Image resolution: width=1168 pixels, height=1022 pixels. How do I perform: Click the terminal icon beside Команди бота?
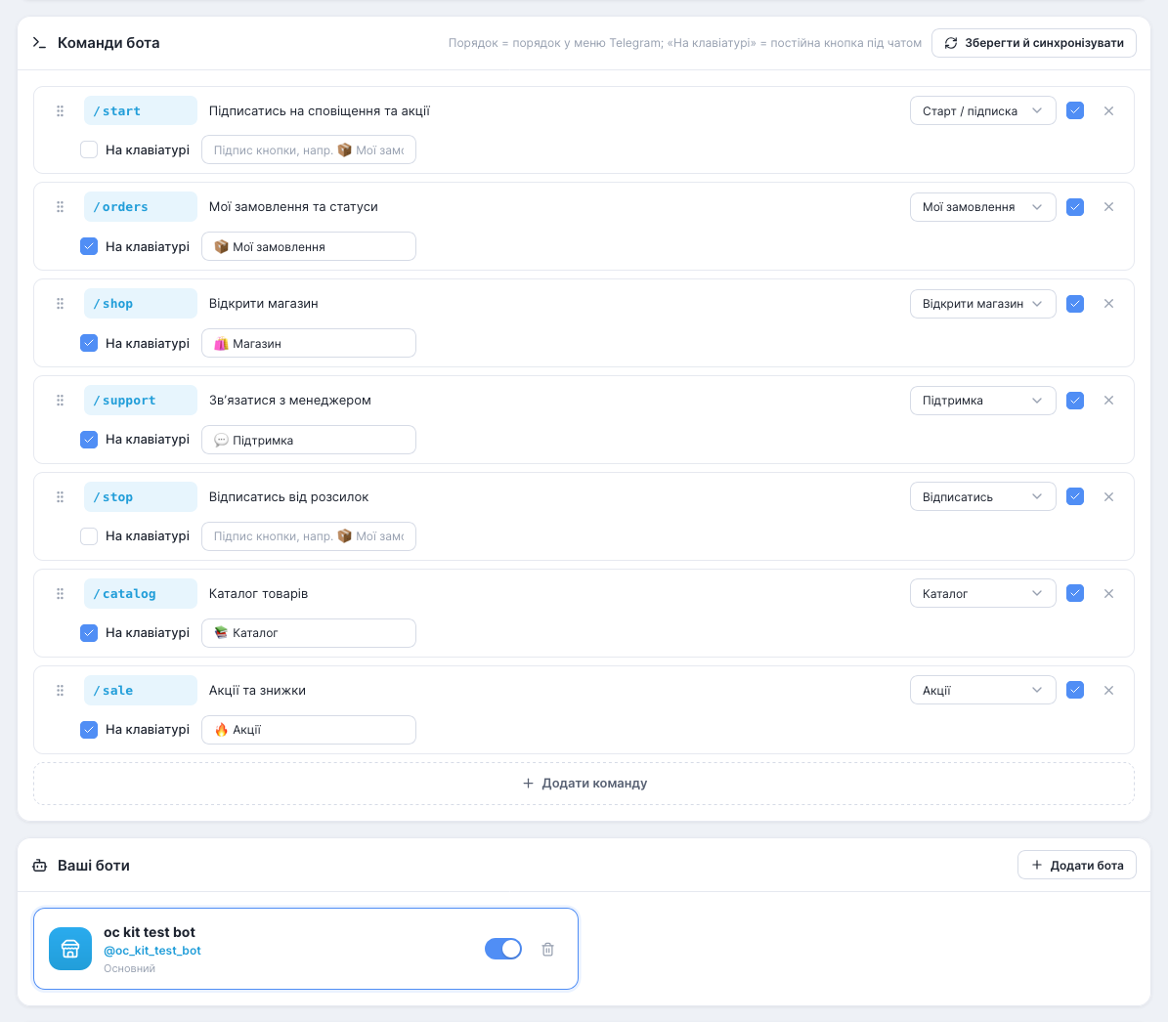(x=39, y=43)
